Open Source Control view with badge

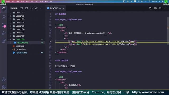(x=4, y=25)
